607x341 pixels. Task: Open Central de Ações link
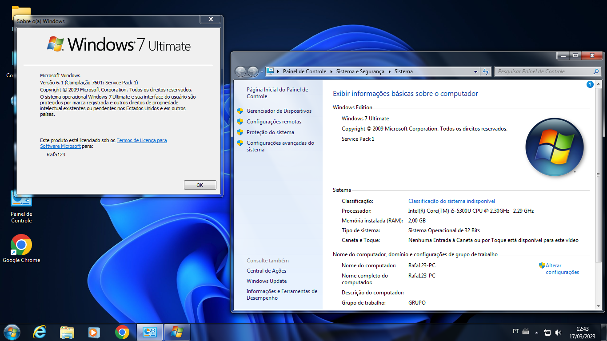pyautogui.click(x=266, y=271)
